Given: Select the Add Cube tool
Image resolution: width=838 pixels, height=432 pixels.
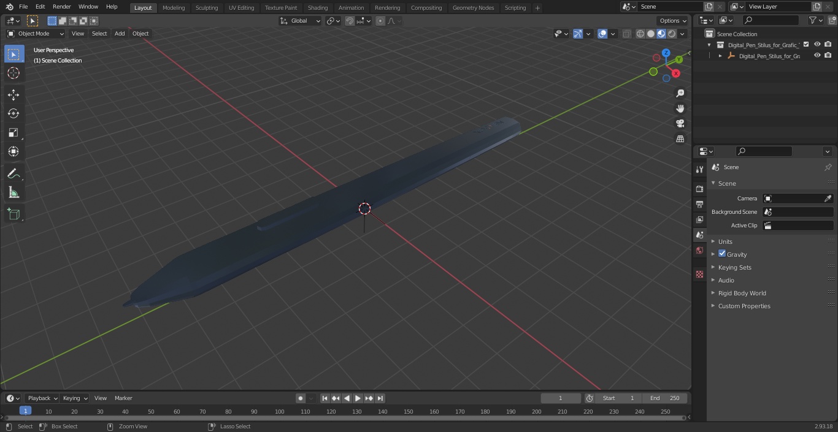Looking at the screenshot, I should point(13,214).
